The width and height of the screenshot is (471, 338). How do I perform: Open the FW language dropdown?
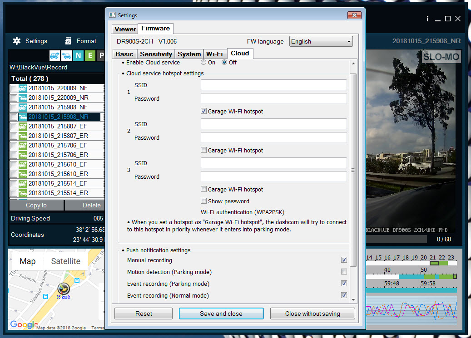(321, 41)
